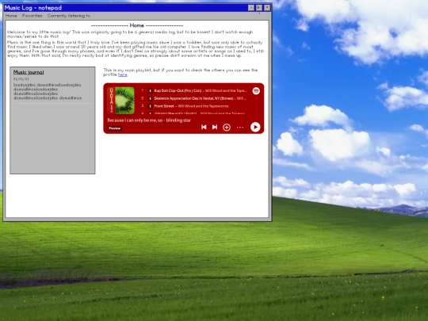The width and height of the screenshot is (428, 321).
Task: Select the first track in the playlist
Action: tap(194, 90)
